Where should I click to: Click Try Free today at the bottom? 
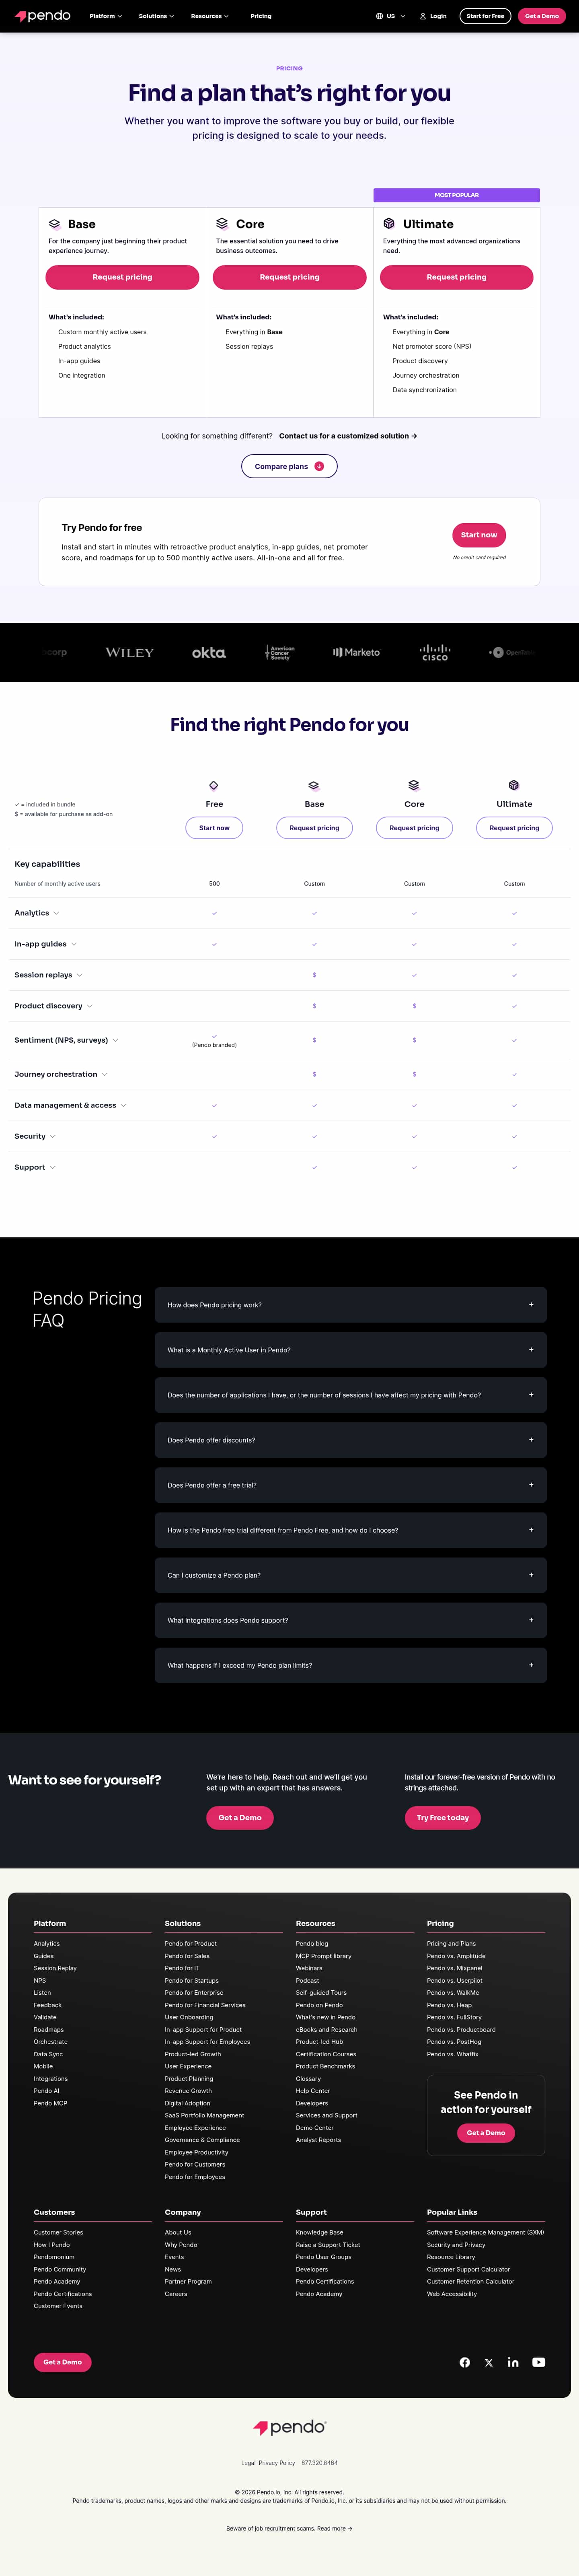pos(443,1817)
